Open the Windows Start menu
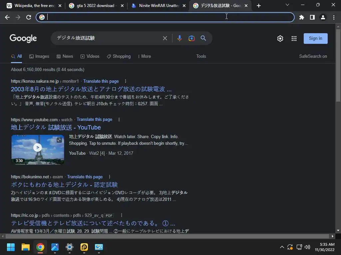This screenshot has width=341, height=255. [x=11, y=247]
